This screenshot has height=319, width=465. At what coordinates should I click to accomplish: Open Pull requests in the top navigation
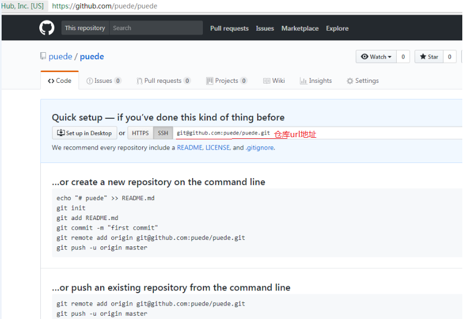pyautogui.click(x=229, y=29)
